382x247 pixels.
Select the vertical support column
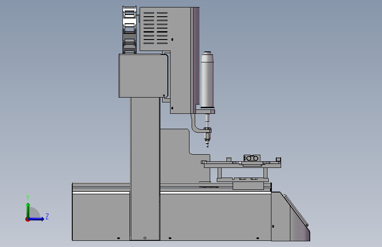pos(145,168)
